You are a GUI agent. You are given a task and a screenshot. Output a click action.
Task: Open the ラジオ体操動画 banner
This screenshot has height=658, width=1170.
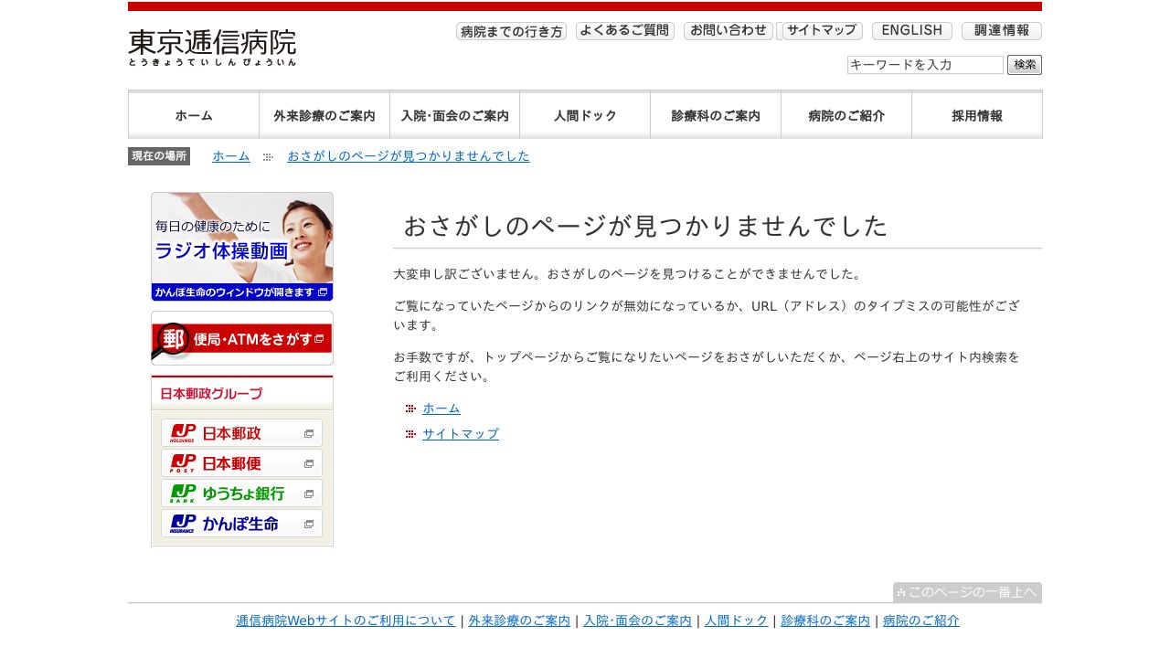pos(241,245)
